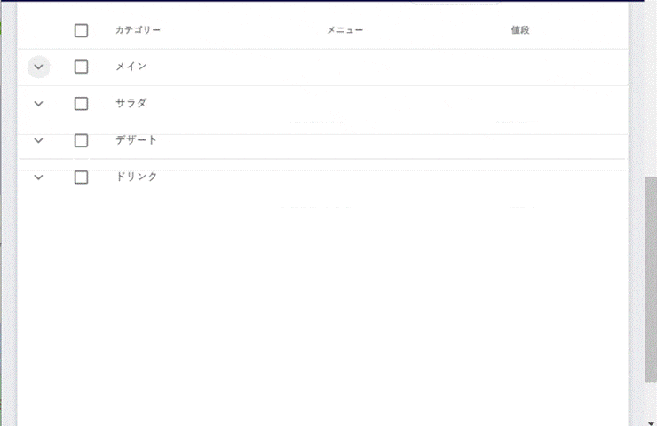Click the メニュー column header
657x426 pixels.
(344, 30)
